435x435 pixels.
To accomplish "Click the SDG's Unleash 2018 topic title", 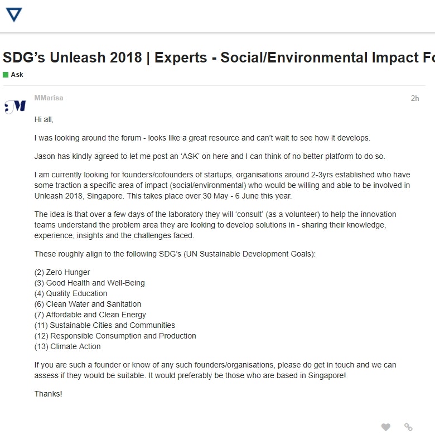I will [x=217, y=57].
